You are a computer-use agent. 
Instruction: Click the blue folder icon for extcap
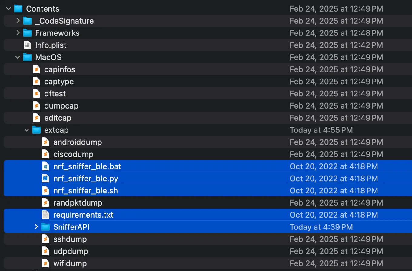(x=36, y=130)
